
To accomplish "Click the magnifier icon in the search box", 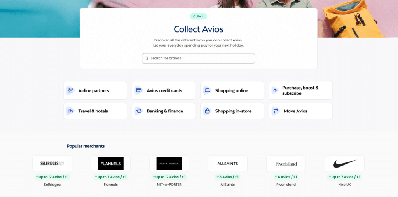I will click(x=147, y=58).
